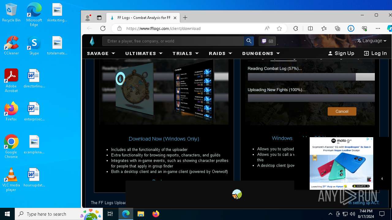This screenshot has height=220, width=392.
Task: Add this page to favorites star
Action: [x=279, y=28]
